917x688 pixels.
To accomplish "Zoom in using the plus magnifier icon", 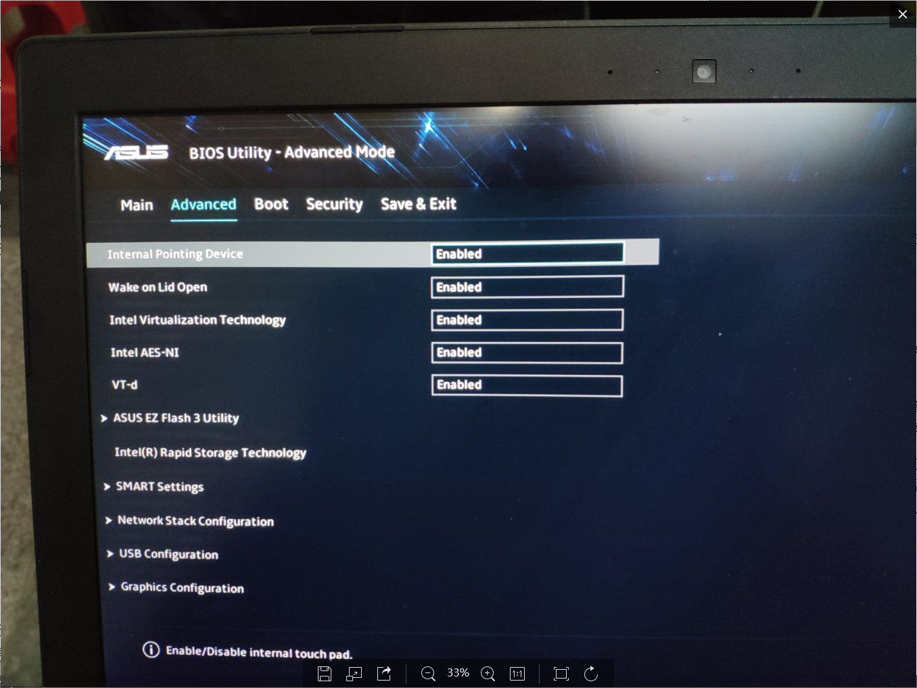I will [488, 673].
